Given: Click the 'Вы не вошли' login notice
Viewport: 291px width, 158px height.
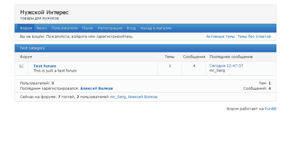Looking at the screenshot, I should tap(77, 37).
